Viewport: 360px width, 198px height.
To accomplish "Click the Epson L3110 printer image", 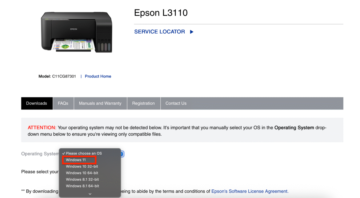I will (x=76, y=32).
